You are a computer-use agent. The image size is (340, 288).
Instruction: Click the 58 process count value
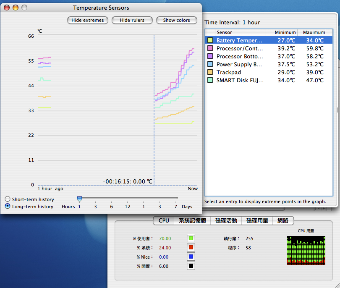248,248
